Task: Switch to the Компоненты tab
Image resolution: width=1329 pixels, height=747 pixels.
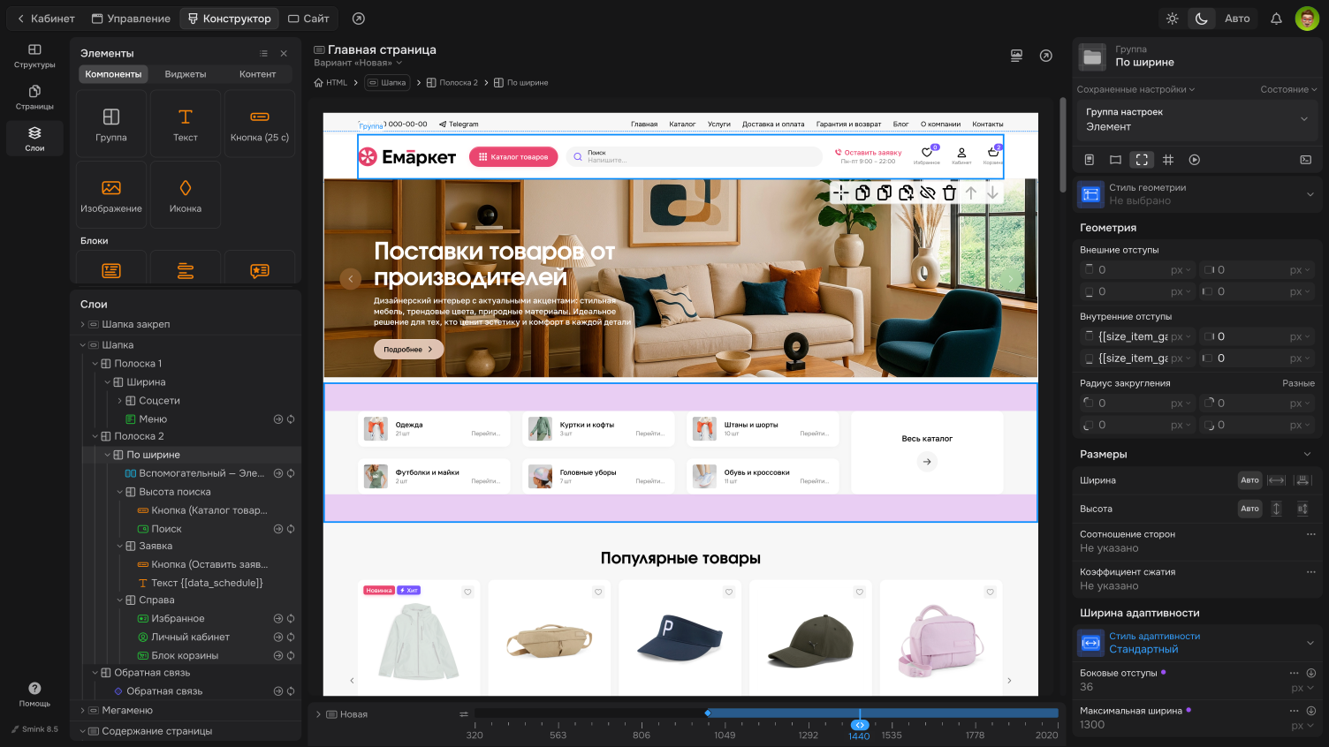Action: click(113, 74)
